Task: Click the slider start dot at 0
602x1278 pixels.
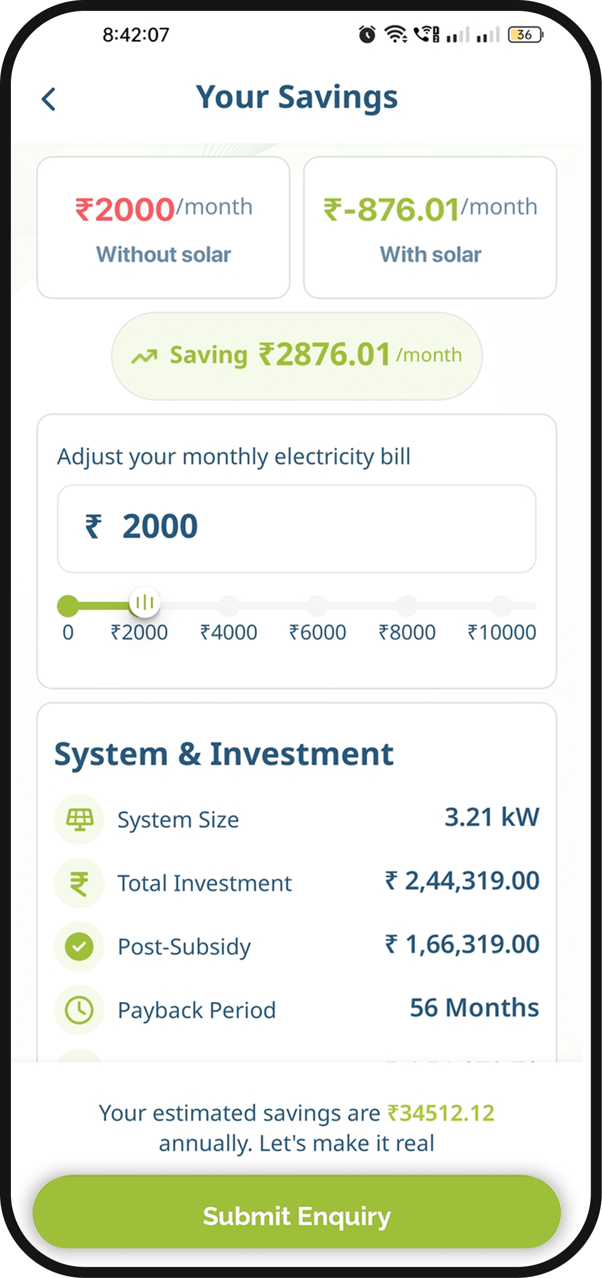Action: pyautogui.click(x=68, y=605)
